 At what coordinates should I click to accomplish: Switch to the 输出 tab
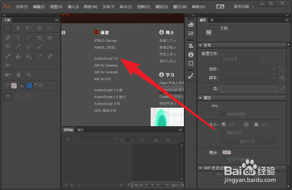click(80, 130)
